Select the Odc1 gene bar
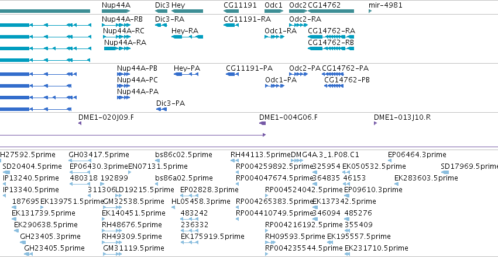This screenshot has height=257, width=498. [274, 12]
